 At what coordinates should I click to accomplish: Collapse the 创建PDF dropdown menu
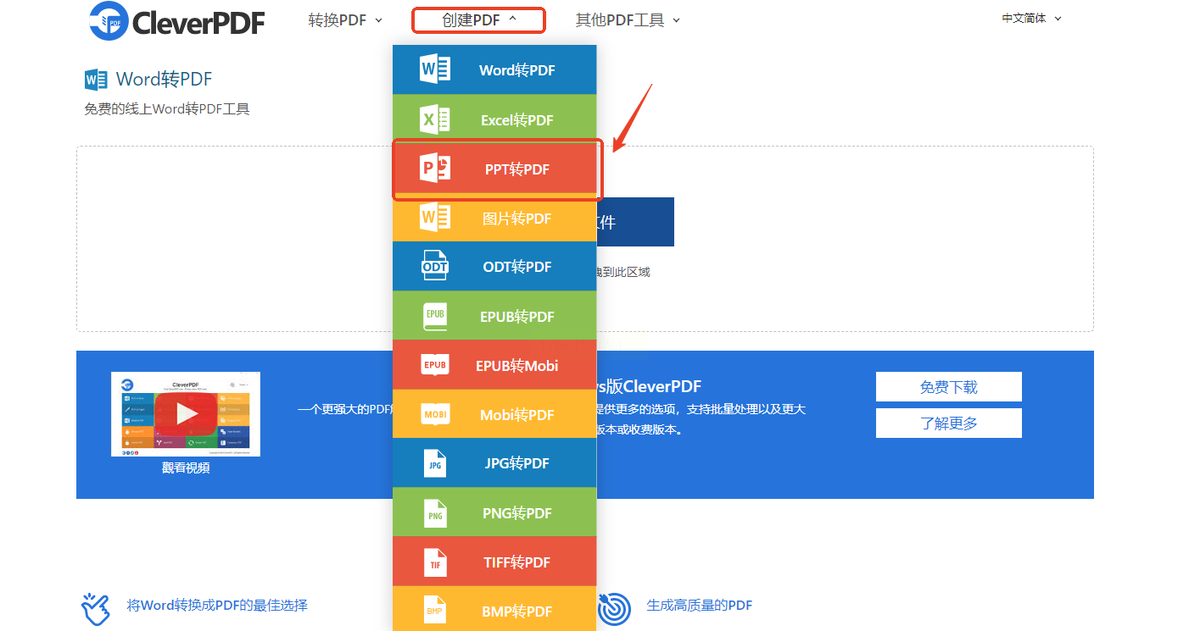click(478, 20)
